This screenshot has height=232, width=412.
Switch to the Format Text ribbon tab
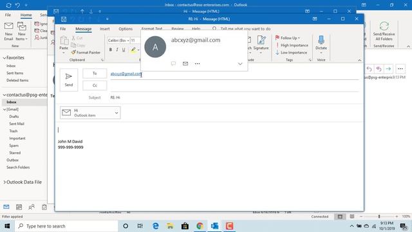click(152, 28)
